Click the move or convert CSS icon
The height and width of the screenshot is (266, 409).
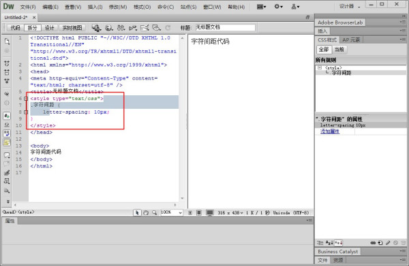coord(7,190)
